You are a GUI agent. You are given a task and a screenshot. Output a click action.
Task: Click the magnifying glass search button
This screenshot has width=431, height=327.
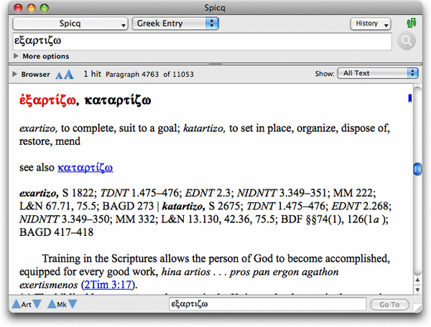click(407, 41)
